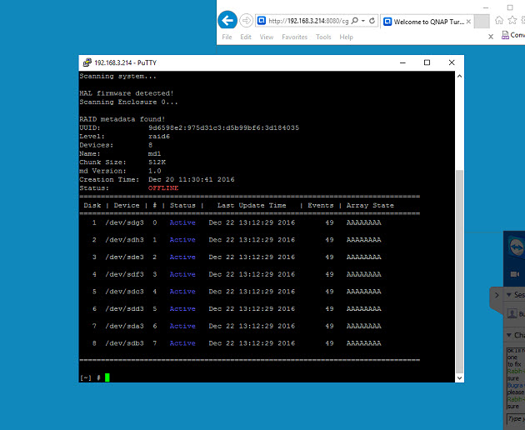Click the search magnifier in address bar
Viewport: 525px width, 430px height.
(x=357, y=20)
